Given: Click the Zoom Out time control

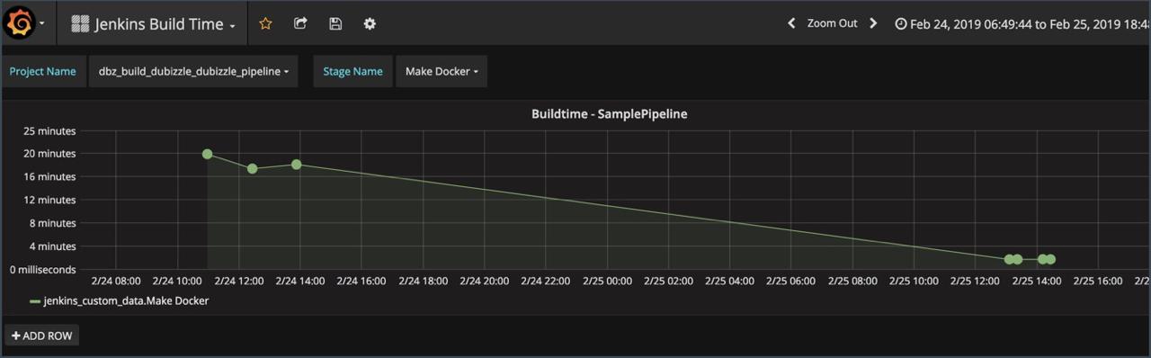Looking at the screenshot, I should (x=832, y=23).
